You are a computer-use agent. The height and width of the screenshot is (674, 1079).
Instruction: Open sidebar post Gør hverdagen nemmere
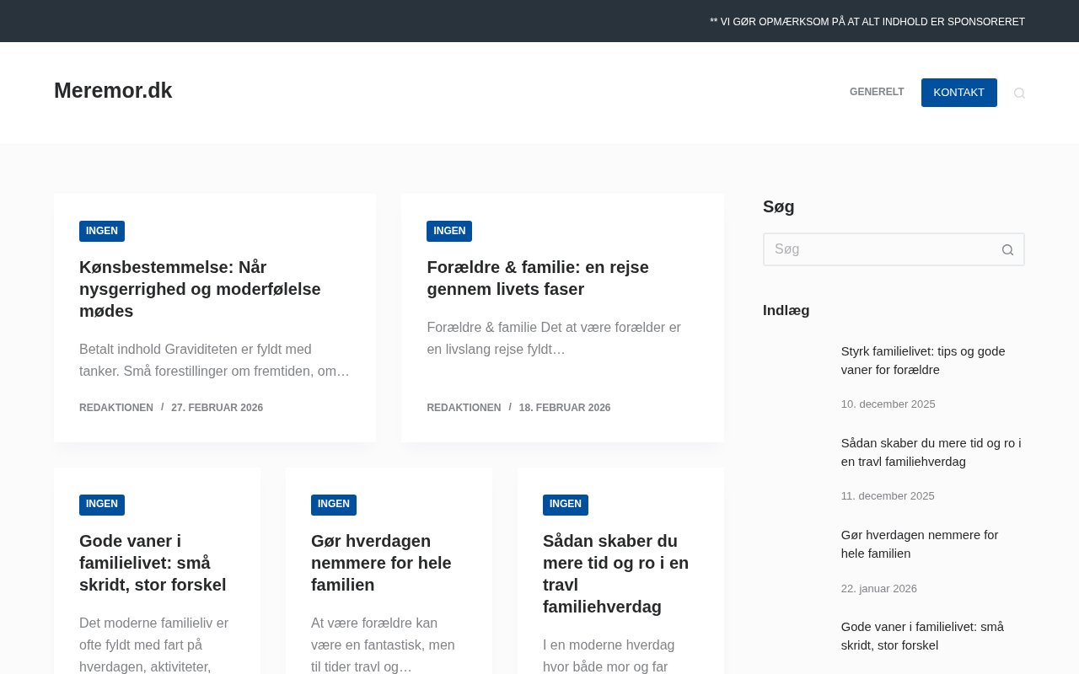click(919, 544)
